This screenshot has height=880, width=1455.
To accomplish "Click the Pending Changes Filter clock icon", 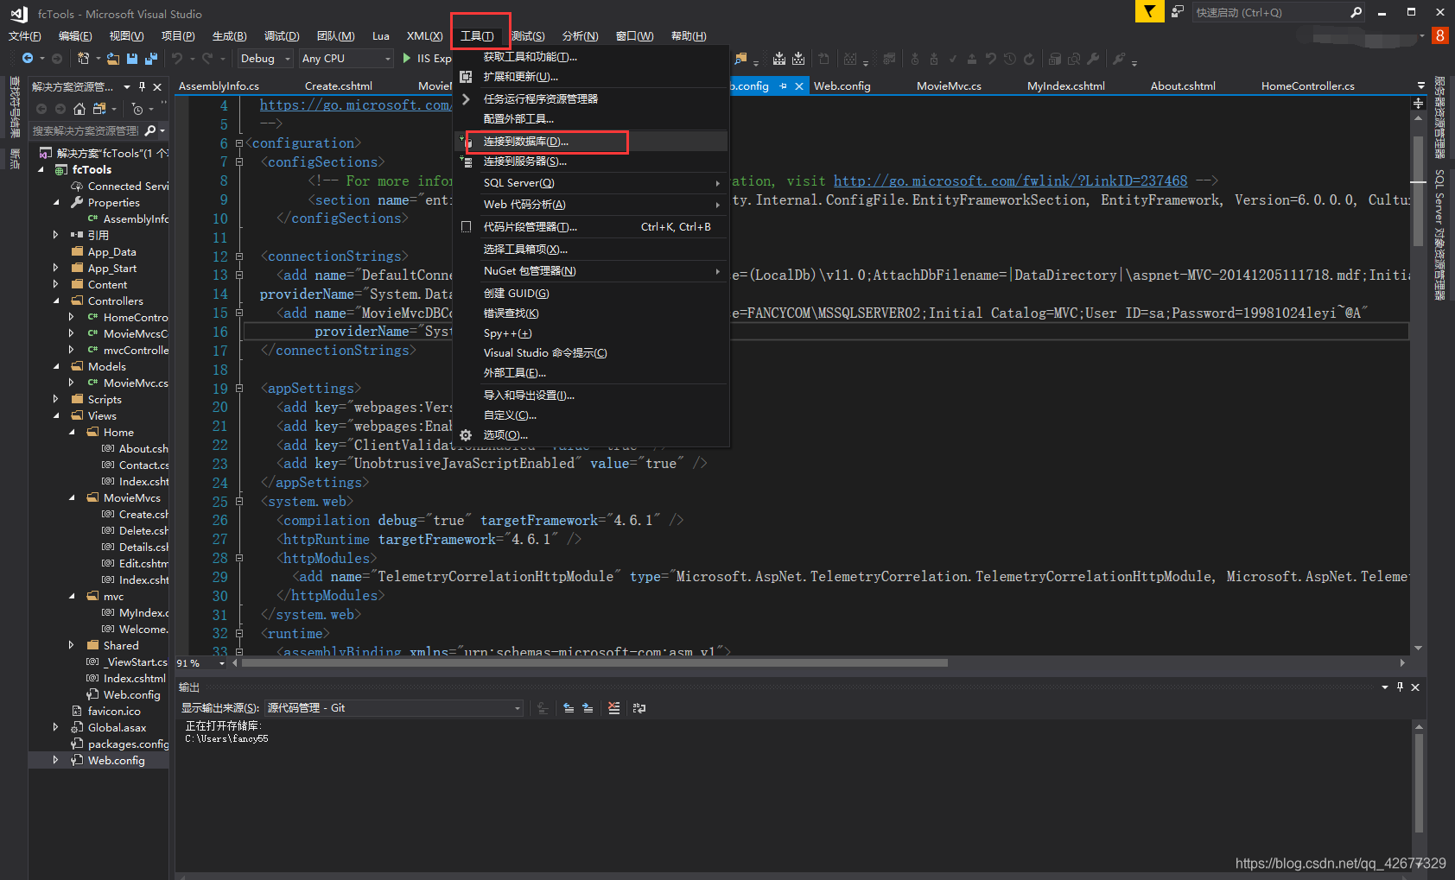I will tap(137, 109).
